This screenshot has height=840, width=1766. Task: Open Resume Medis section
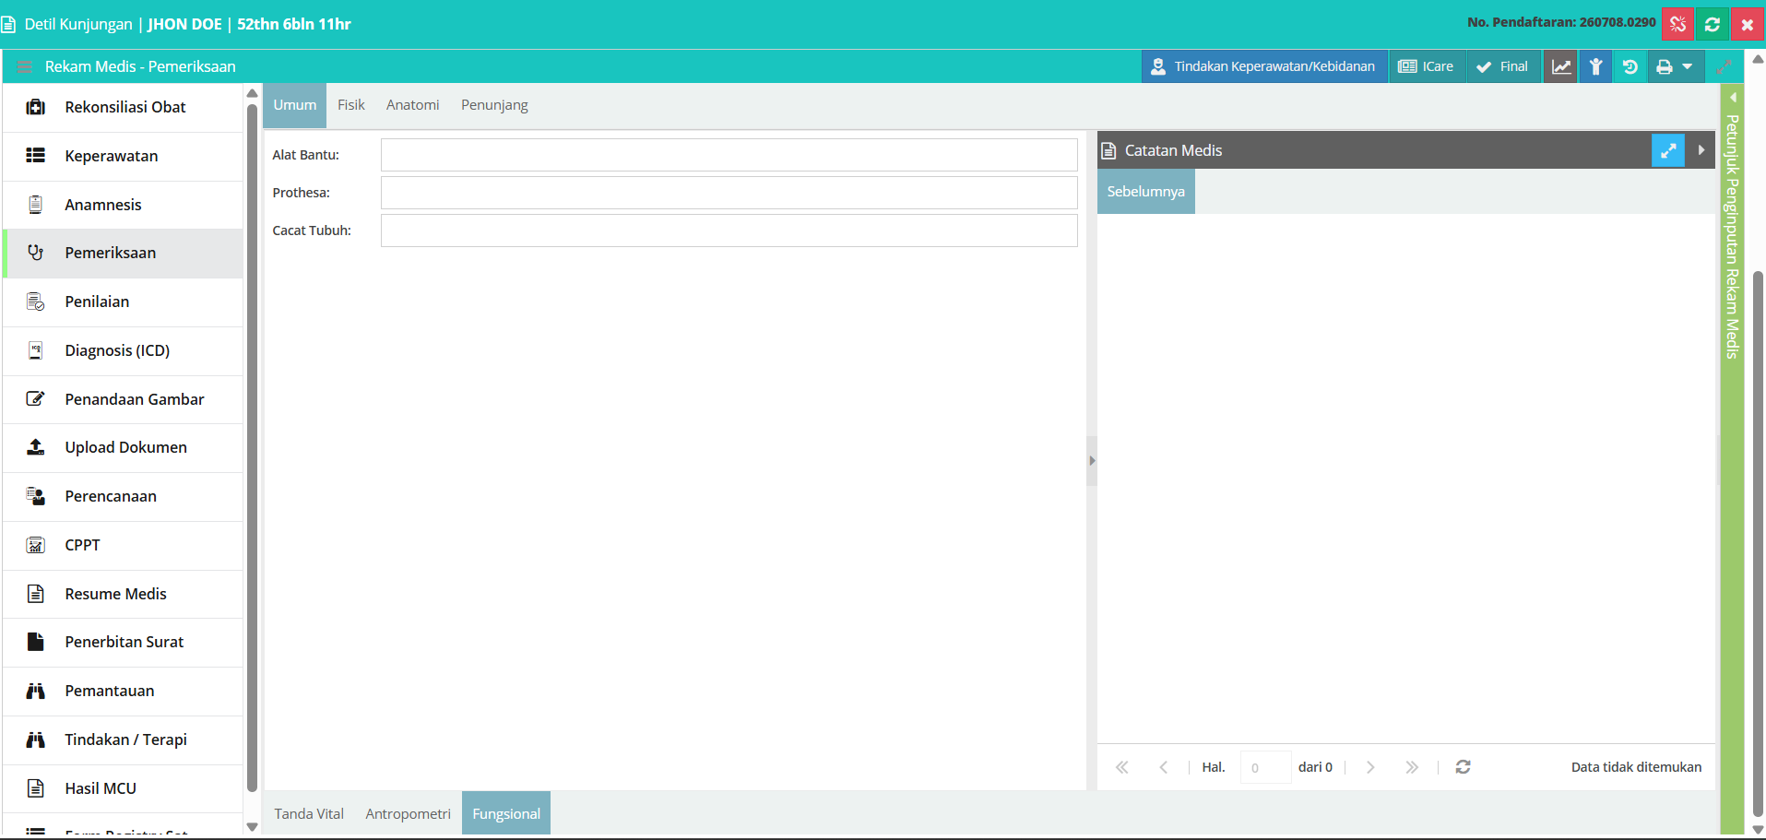[x=124, y=594]
